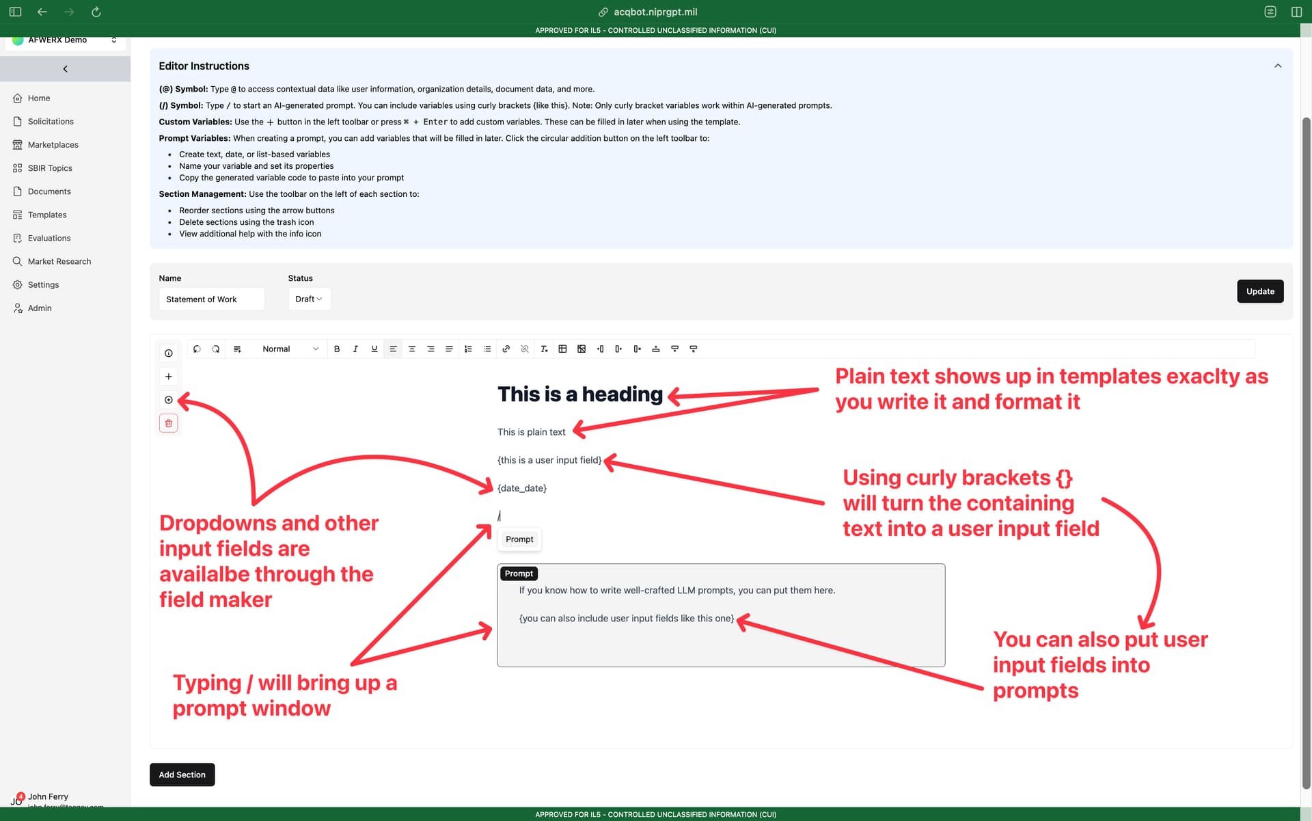The width and height of the screenshot is (1312, 821).
Task: Click the Prompt suggestion popup button
Action: pyautogui.click(x=519, y=539)
